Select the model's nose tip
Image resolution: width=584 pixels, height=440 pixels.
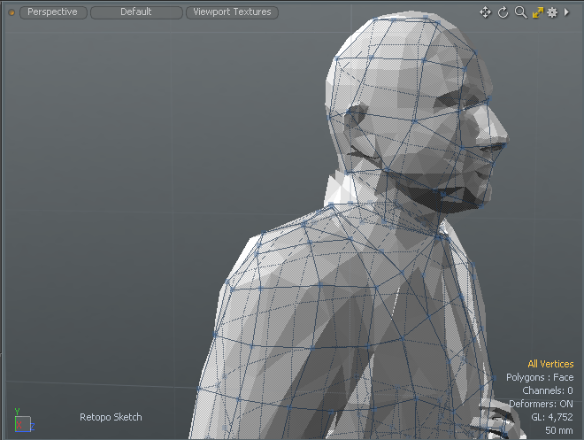(503, 133)
